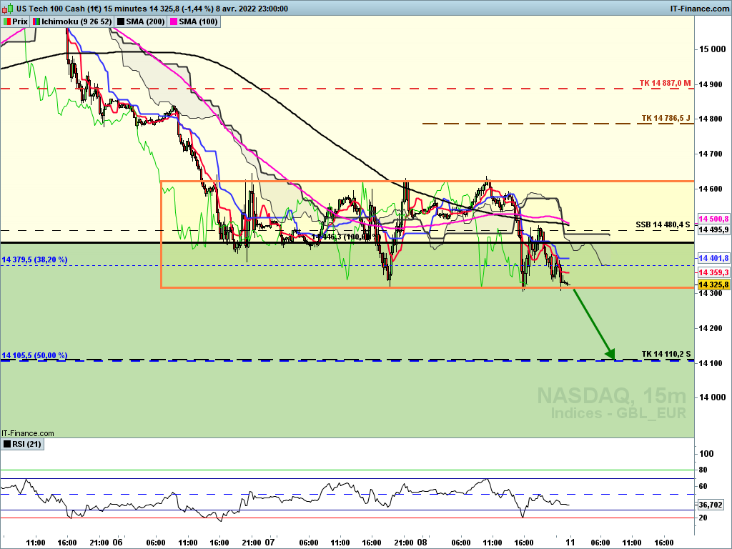Click the IT-Finance.com link at top right

point(699,9)
